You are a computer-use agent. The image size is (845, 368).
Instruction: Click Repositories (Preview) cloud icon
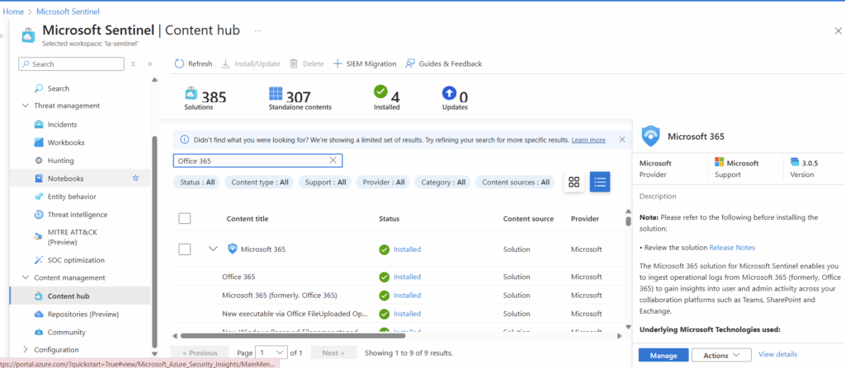(39, 314)
